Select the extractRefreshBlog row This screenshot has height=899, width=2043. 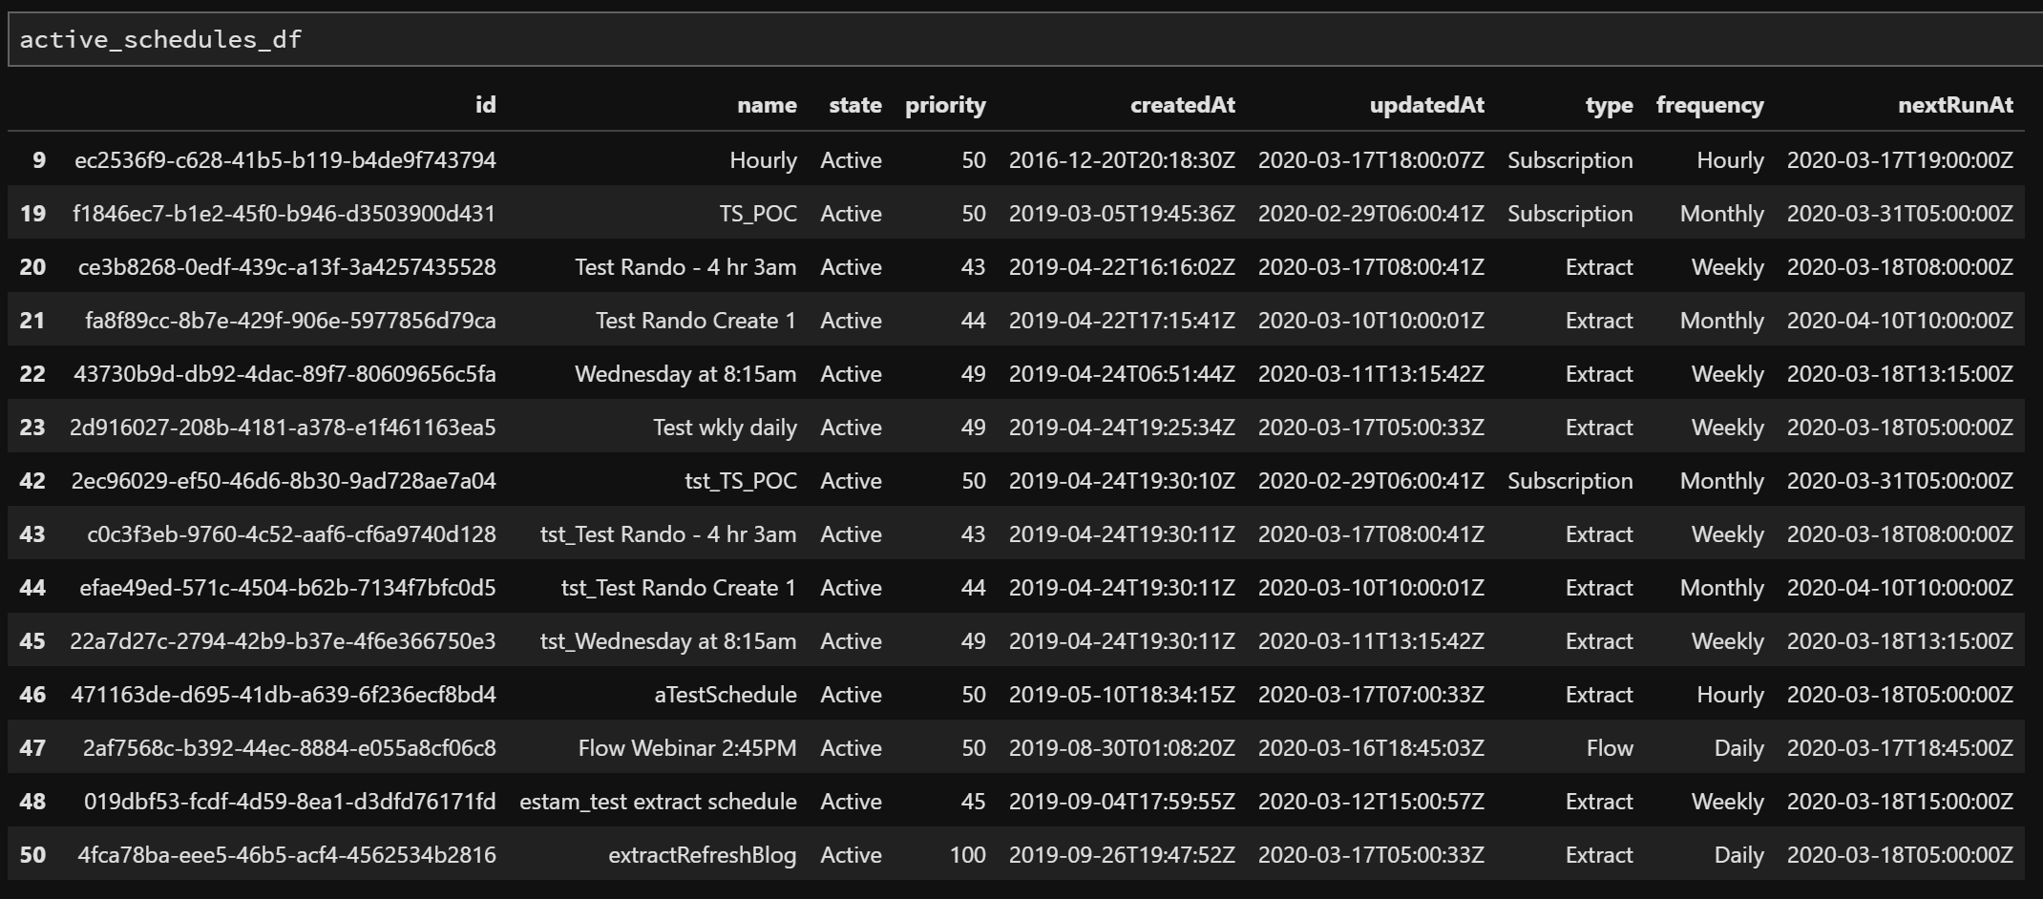pos(704,855)
